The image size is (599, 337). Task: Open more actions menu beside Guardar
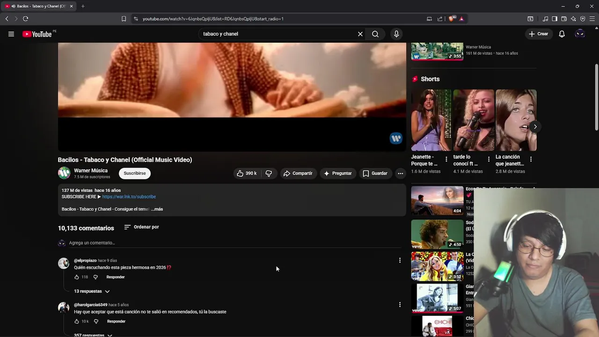pos(400,173)
